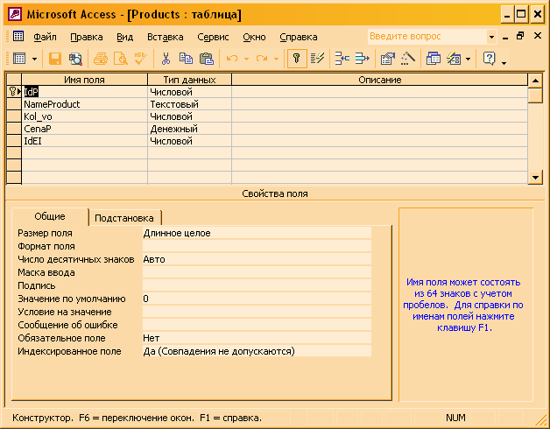The image size is (550, 429).
Task: Open the Undo history dropdown arrow
Action: coord(246,59)
